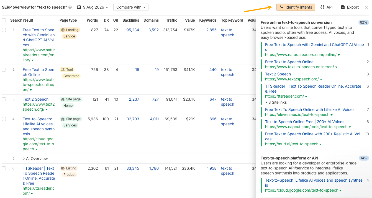
Task: Select the Text-to-speech platform or API heading
Action: point(289,158)
